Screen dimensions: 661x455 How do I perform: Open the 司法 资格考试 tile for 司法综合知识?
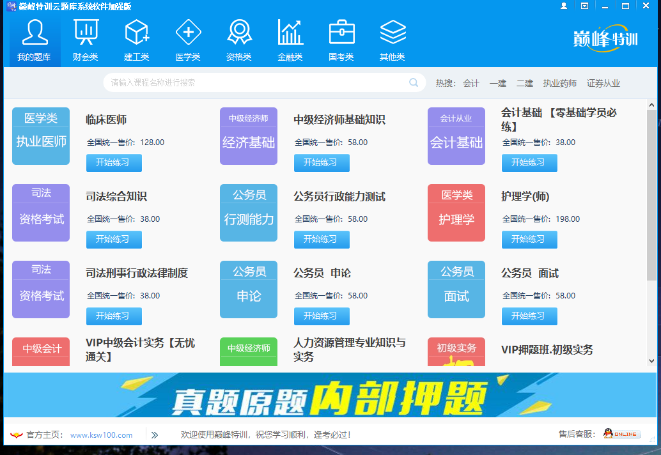pyautogui.click(x=41, y=213)
